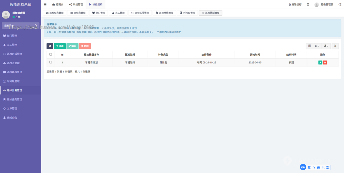The height and width of the screenshot is (173, 344).
Task: Delete the 早班日计划 row using the red trash icon
Action: pyautogui.click(x=325, y=62)
